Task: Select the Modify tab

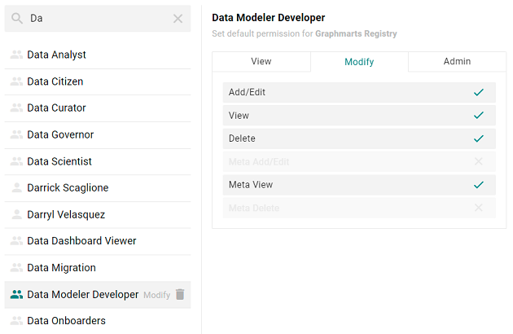Action: [359, 62]
